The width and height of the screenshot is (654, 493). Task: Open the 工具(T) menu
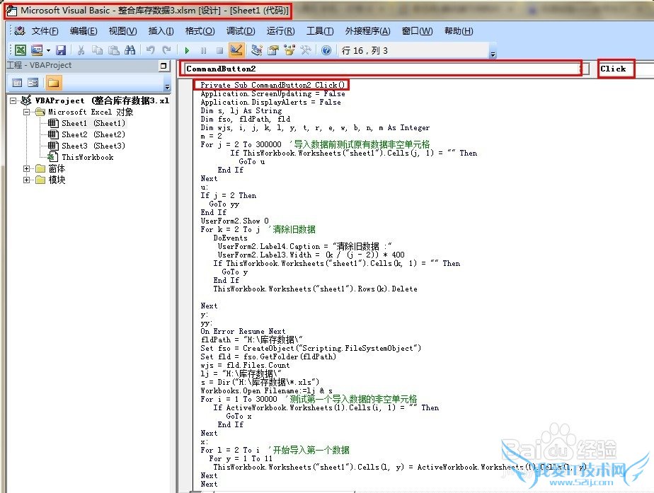320,31
